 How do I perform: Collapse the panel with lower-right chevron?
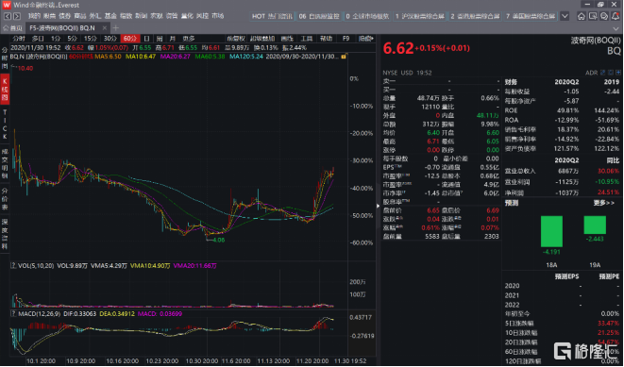[x=616, y=28]
